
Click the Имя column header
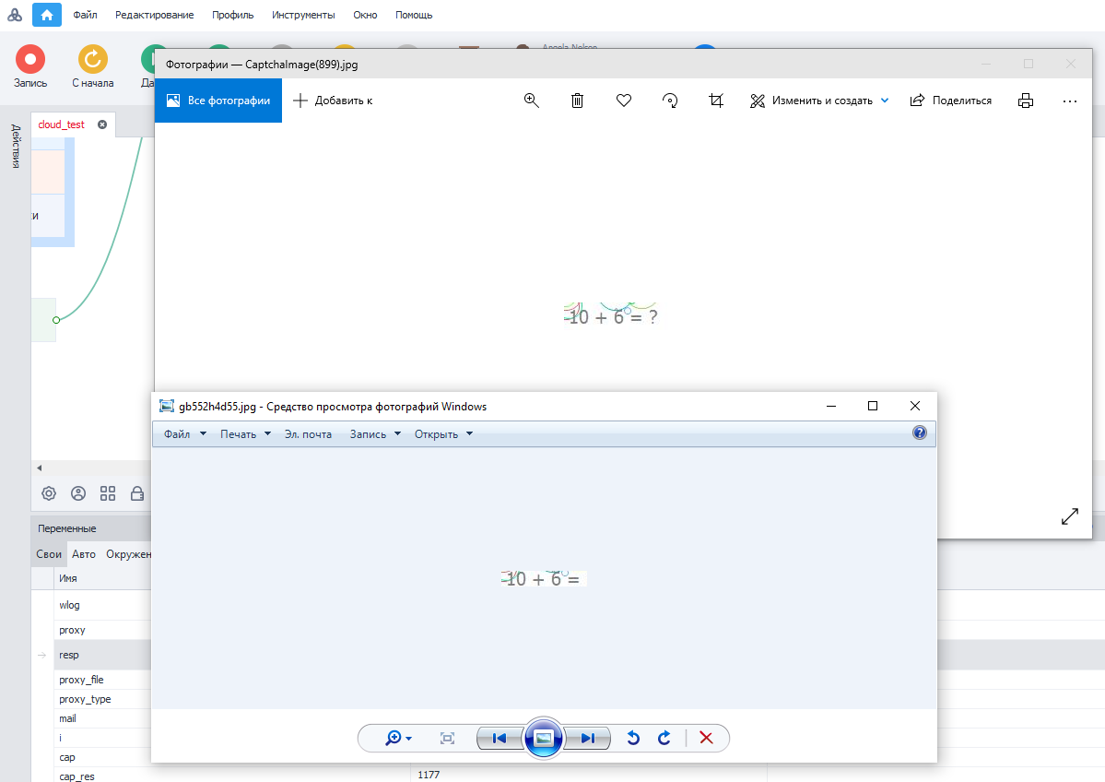tap(67, 578)
